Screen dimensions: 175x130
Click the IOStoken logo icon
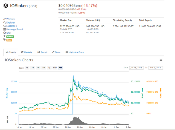6,6
